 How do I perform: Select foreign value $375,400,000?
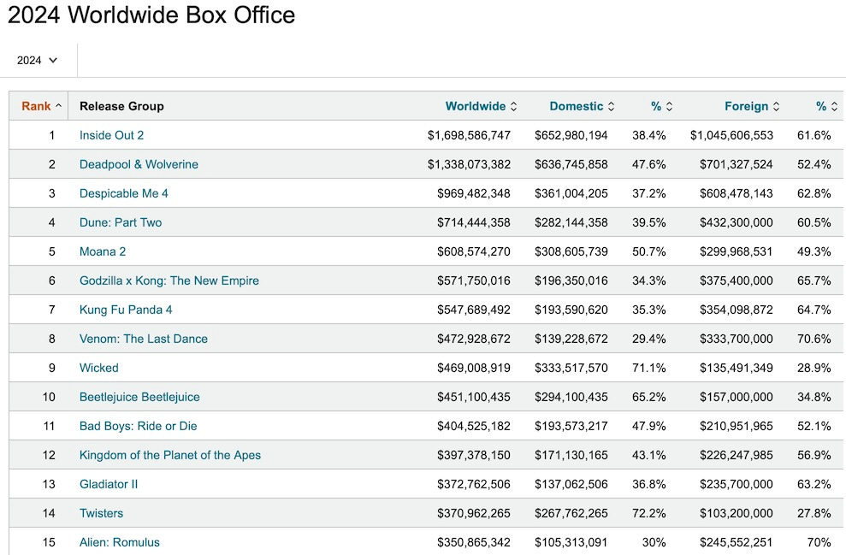736,281
